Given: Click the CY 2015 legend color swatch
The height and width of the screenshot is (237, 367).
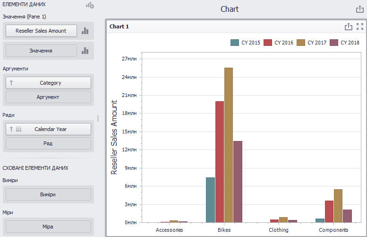Looking at the screenshot, I should coord(235,43).
